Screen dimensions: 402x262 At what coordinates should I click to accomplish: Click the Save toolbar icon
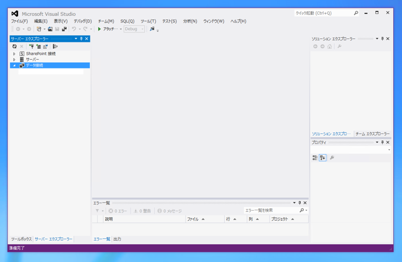(x=57, y=29)
